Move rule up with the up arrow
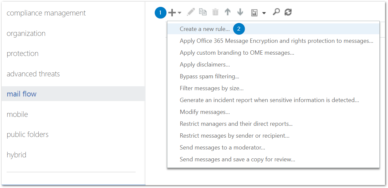The image size is (388, 188). [x=228, y=12]
